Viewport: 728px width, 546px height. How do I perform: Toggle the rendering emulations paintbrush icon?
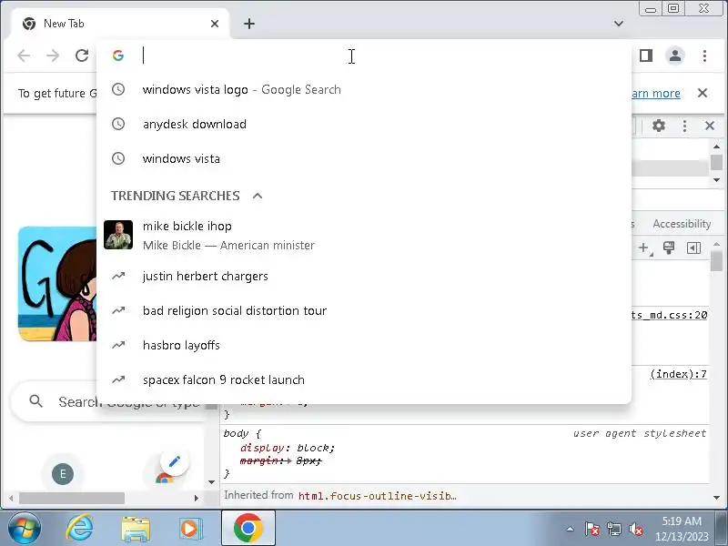(669, 248)
